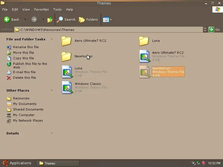Click the Views icon in toolbar
The width and height of the screenshot is (223, 167).
[106, 20]
